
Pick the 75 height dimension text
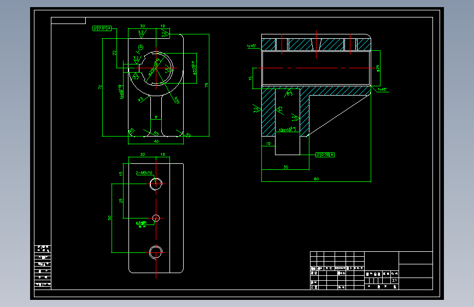[207, 85]
